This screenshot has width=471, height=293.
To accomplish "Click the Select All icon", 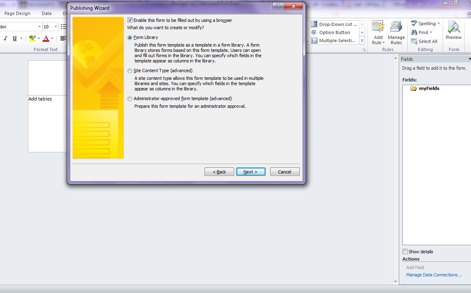I will click(414, 41).
